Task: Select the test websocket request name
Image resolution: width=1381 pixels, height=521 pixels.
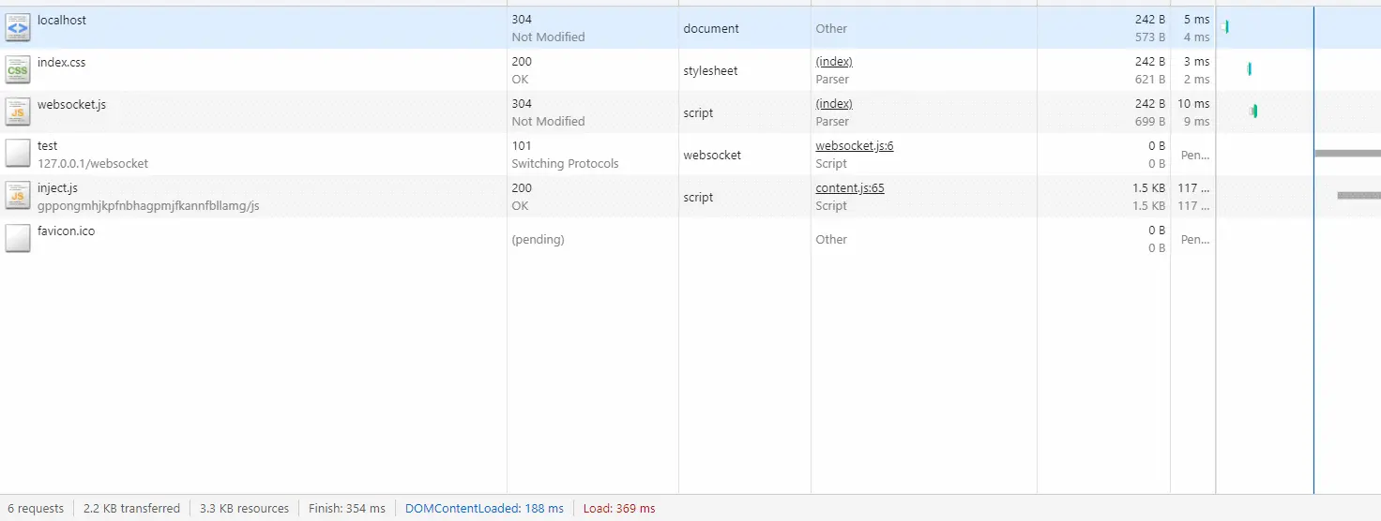Action: pyautogui.click(x=48, y=146)
